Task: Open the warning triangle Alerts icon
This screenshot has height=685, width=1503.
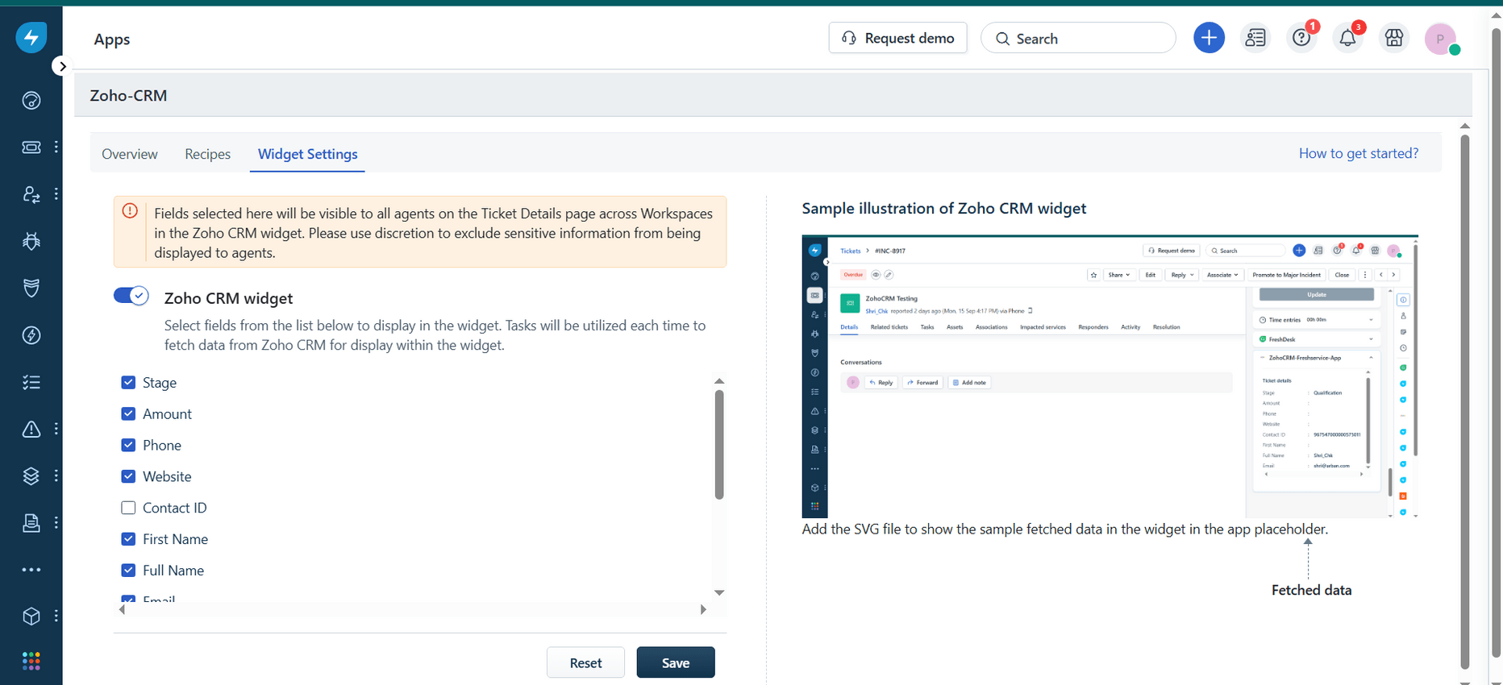Action: (31, 429)
